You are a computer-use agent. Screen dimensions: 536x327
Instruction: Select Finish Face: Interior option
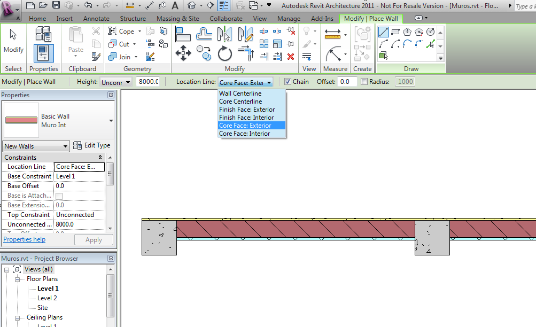pyautogui.click(x=252, y=118)
